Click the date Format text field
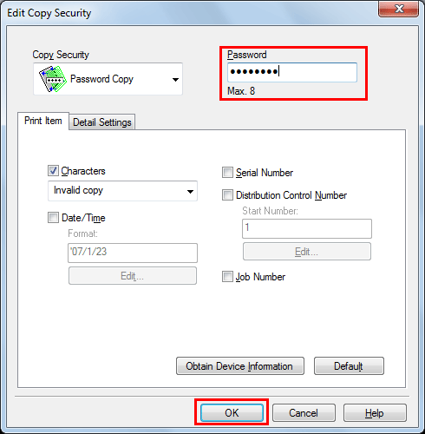425x434 pixels. pyautogui.click(x=133, y=253)
